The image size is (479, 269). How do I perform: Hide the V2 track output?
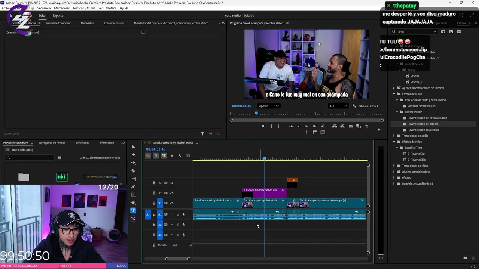[x=172, y=193]
